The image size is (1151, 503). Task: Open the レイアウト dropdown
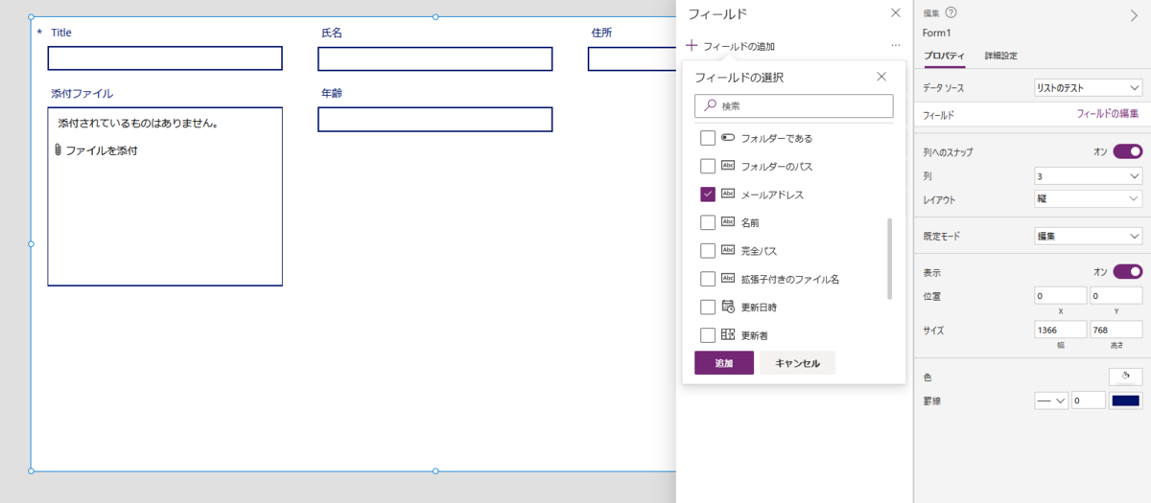coord(1089,199)
